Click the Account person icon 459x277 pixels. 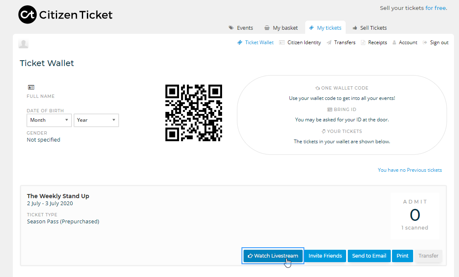point(394,43)
